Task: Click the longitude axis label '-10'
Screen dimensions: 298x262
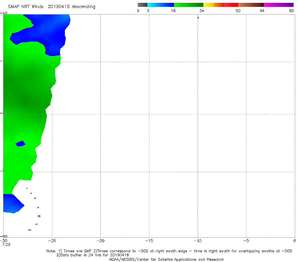Action: [x=197, y=241]
